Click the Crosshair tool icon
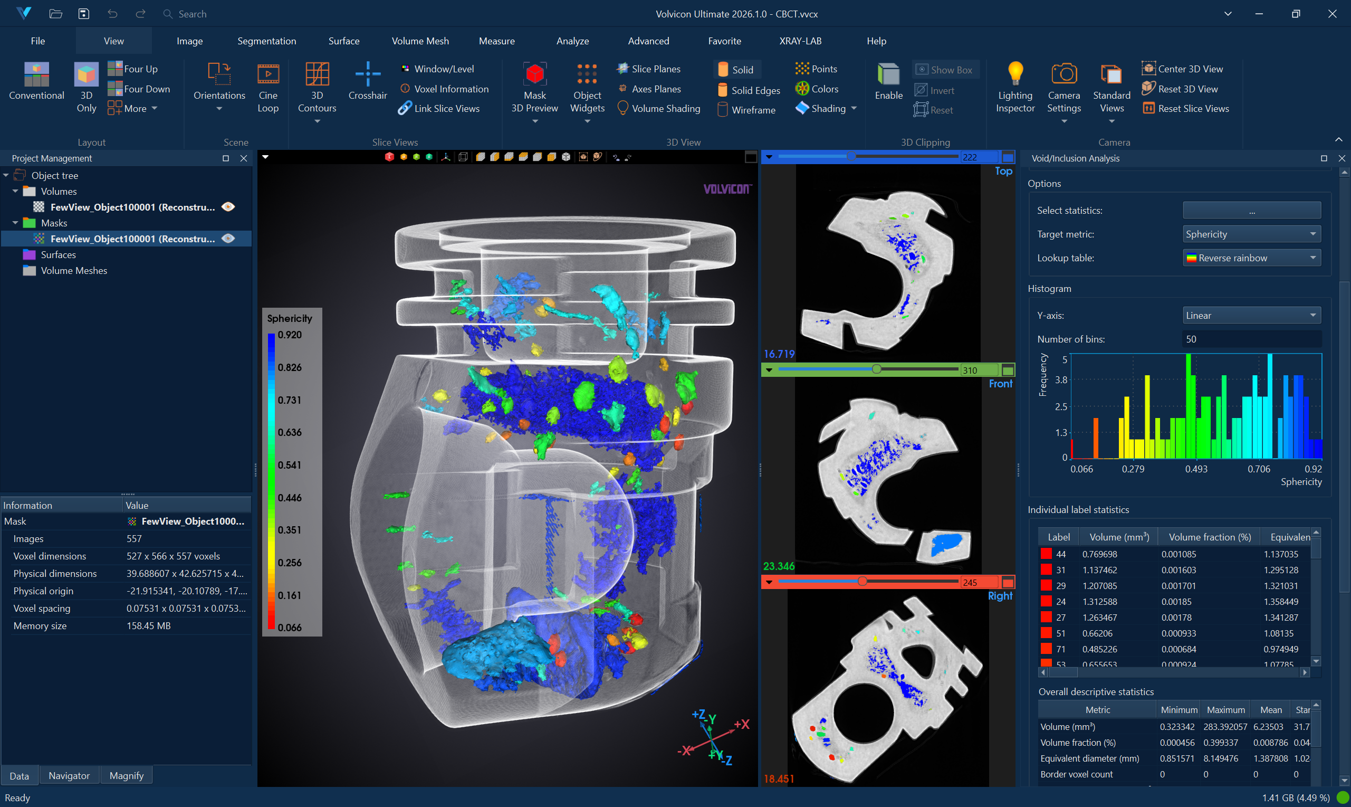 367,74
